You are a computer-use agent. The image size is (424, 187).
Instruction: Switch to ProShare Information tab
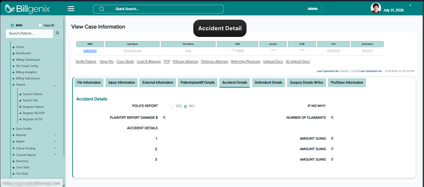tap(347, 82)
